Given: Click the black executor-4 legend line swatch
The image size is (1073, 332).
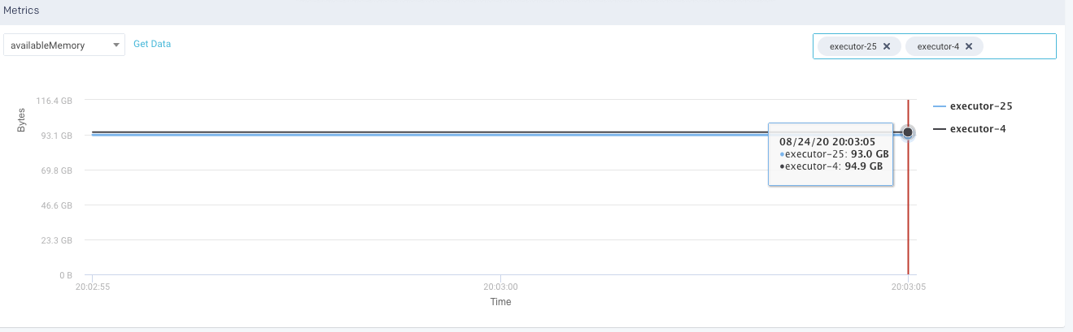Looking at the screenshot, I should click(940, 129).
